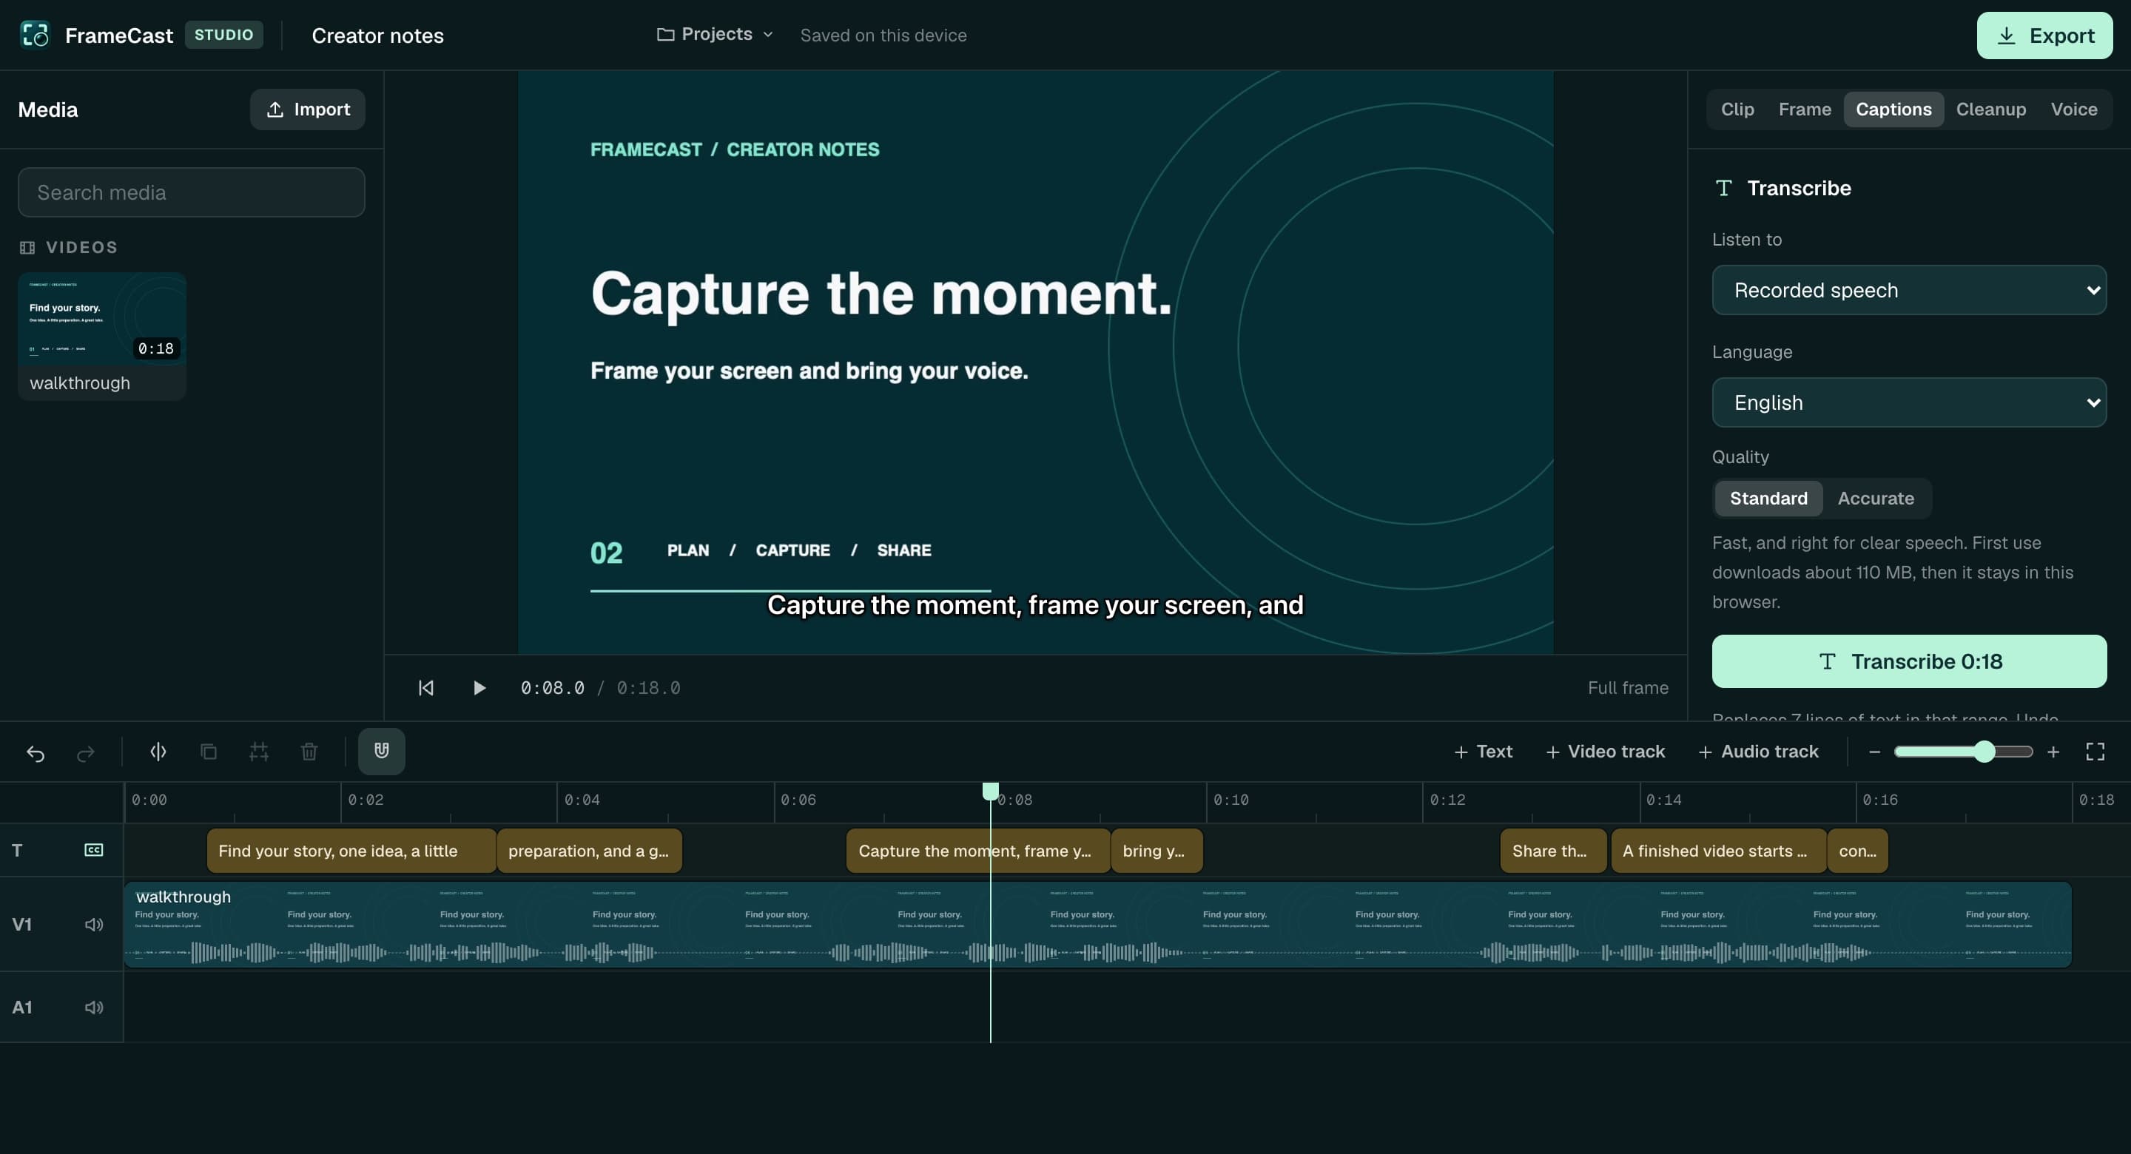Undo the last edit
Screen dimensions: 2131x1154
36,752
